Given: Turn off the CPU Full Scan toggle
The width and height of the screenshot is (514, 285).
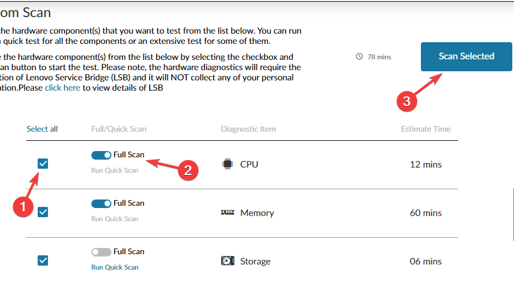Looking at the screenshot, I should (x=101, y=155).
